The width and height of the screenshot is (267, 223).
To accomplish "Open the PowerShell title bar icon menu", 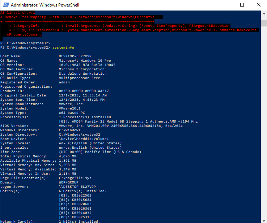I will (6, 5).
